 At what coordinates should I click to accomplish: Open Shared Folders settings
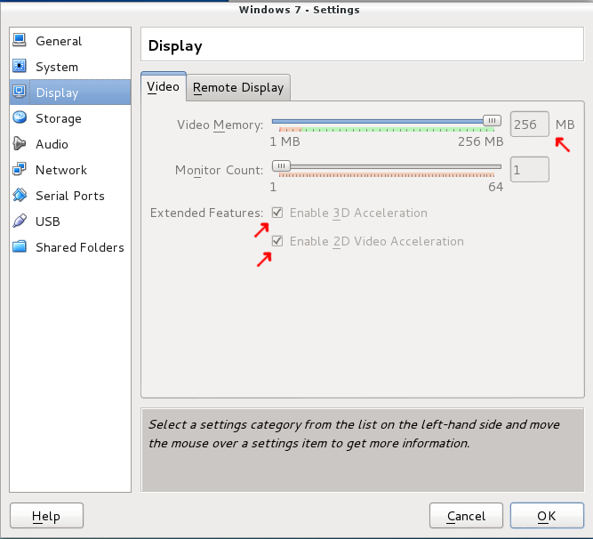(x=70, y=247)
